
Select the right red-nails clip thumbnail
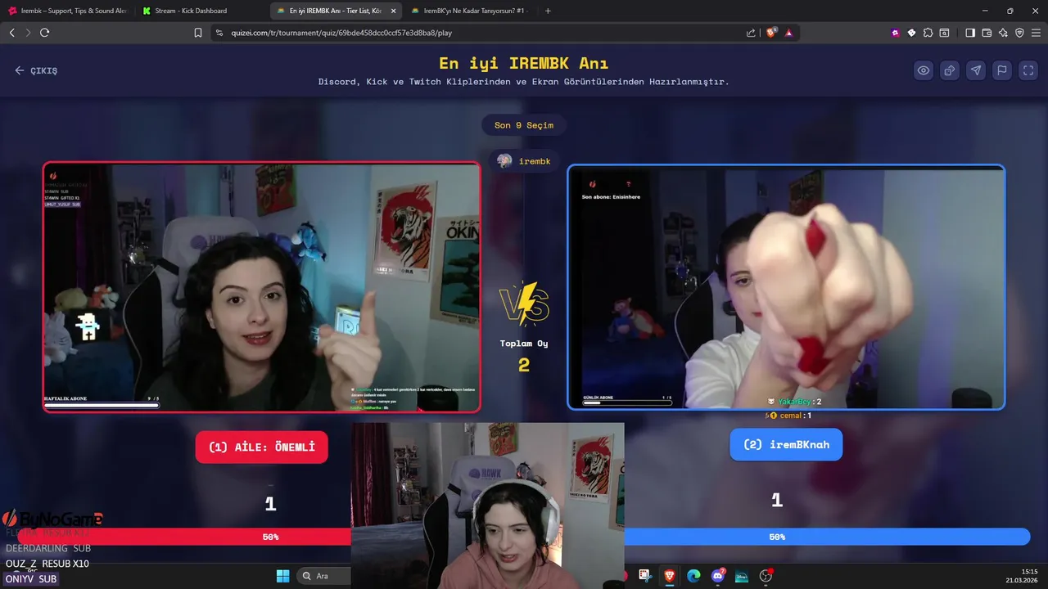point(786,287)
